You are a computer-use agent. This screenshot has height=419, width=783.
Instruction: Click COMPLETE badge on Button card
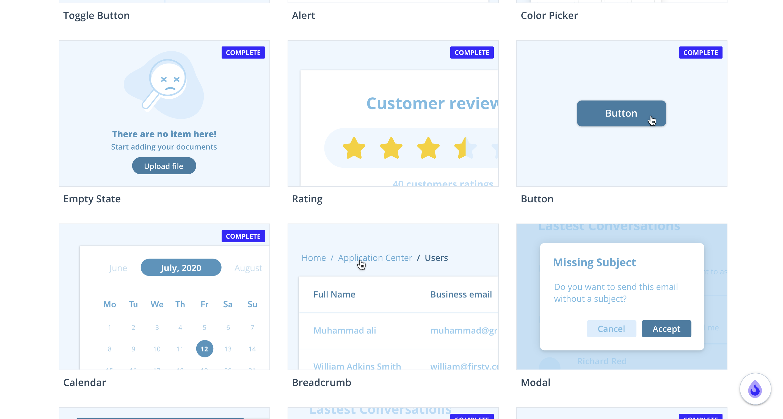(x=701, y=53)
